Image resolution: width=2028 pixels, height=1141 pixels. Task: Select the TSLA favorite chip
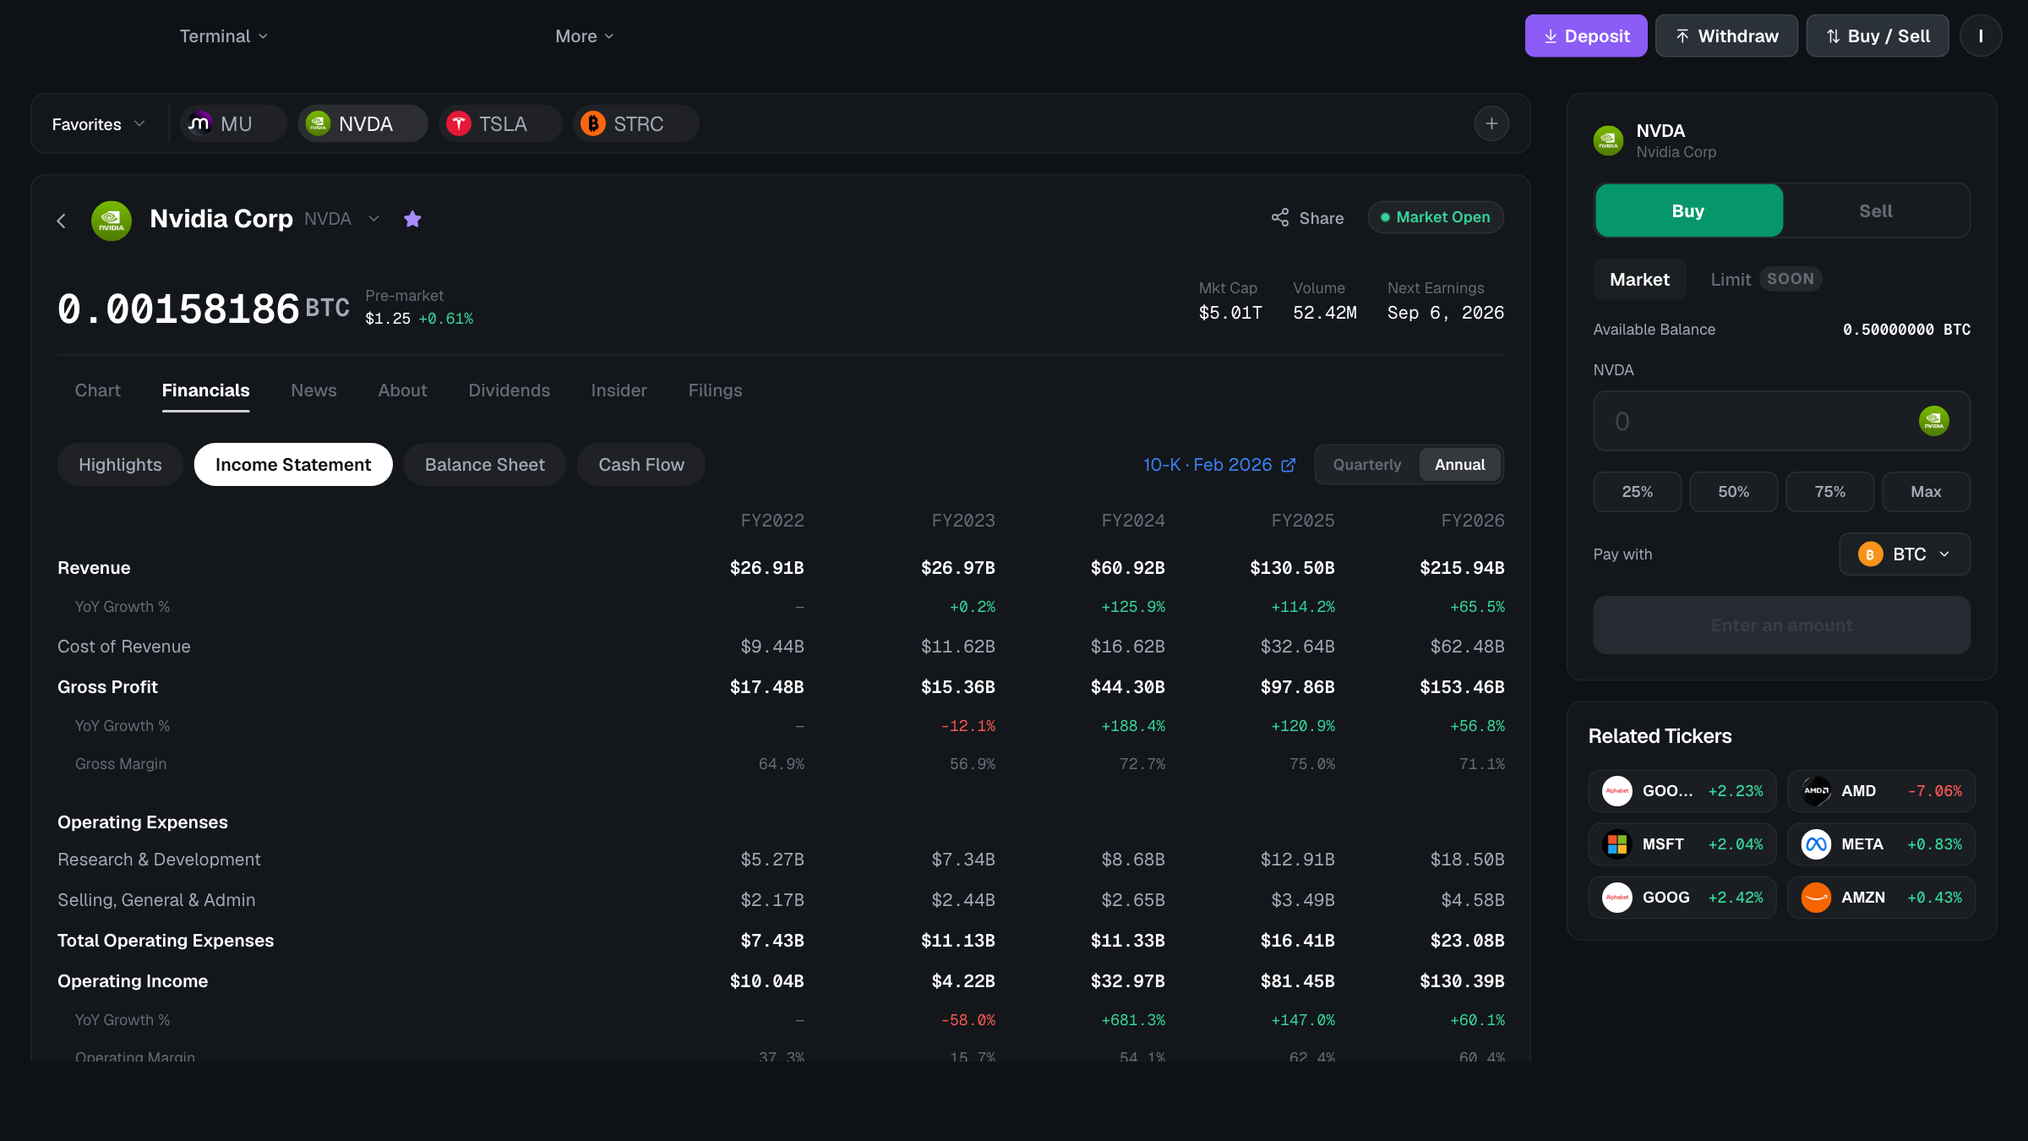[499, 123]
